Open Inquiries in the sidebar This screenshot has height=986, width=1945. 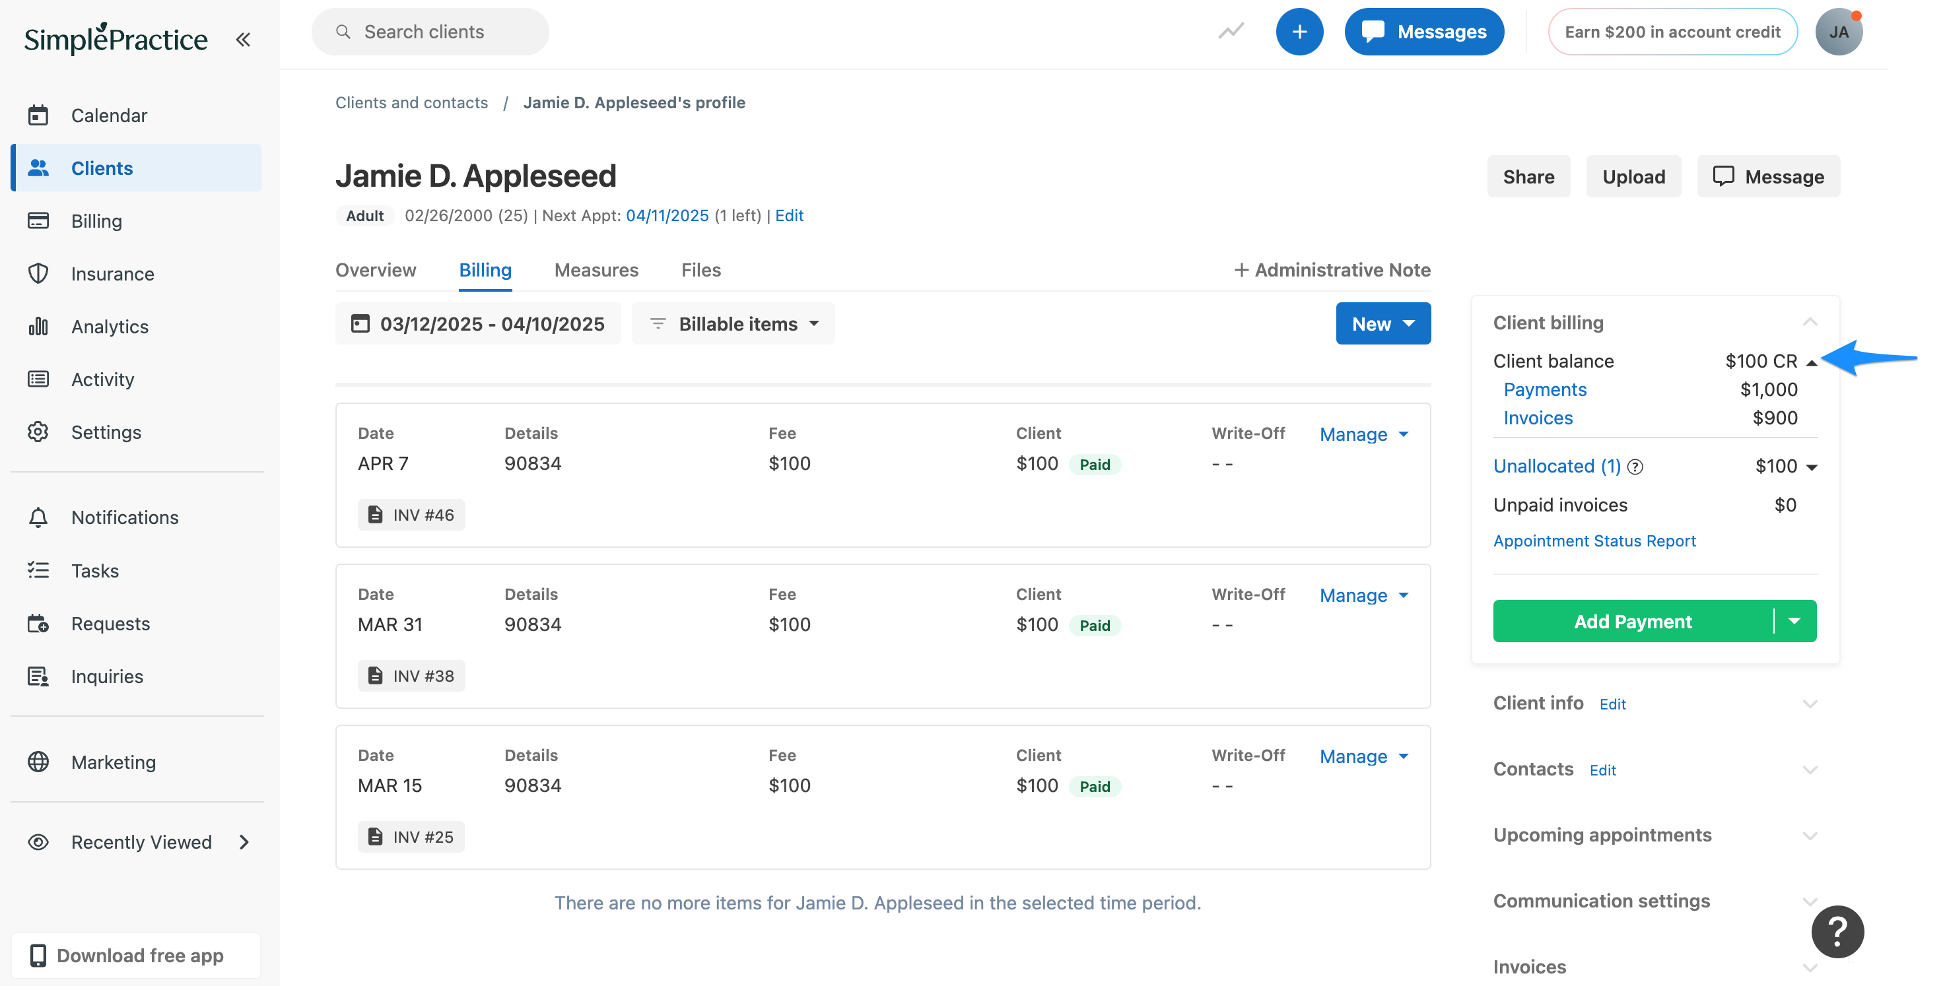[x=137, y=676]
